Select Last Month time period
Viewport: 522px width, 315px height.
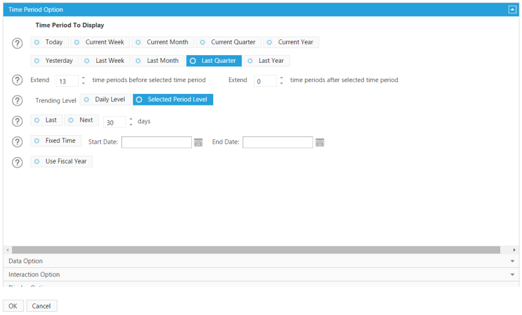(x=158, y=61)
